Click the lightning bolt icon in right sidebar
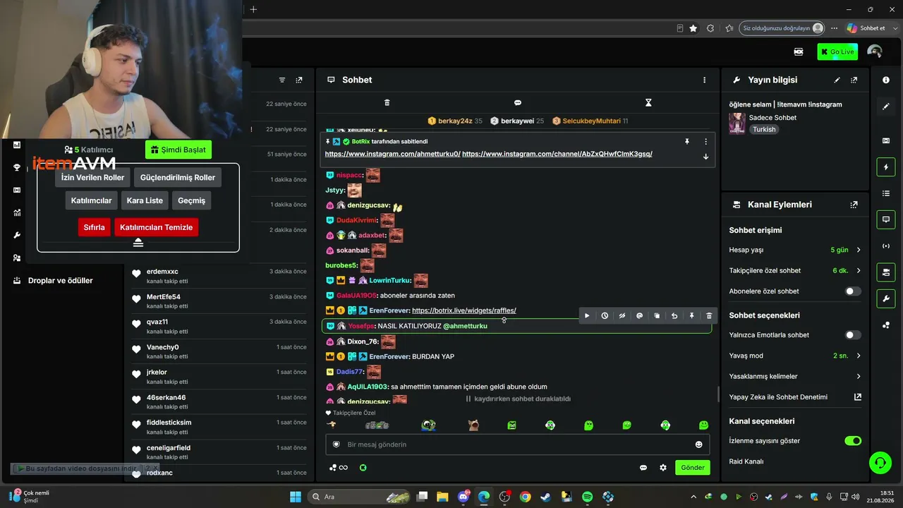 tap(886, 167)
